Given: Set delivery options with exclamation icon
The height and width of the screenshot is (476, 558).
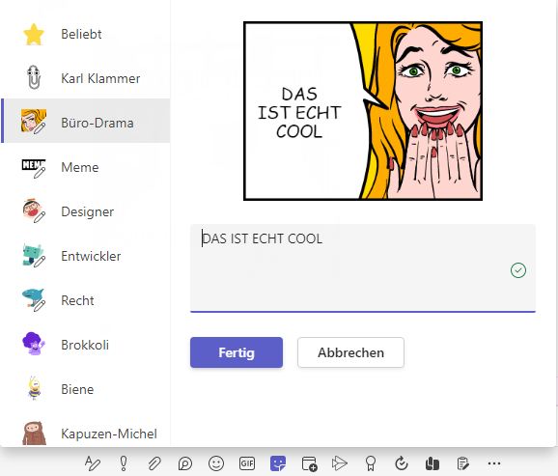Looking at the screenshot, I should [x=124, y=463].
